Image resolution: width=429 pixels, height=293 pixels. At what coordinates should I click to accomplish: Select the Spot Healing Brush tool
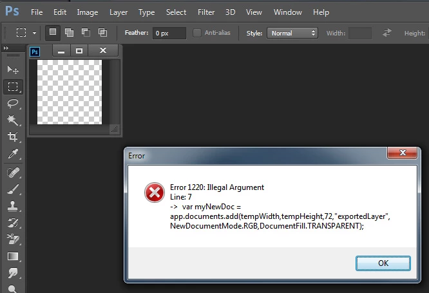click(13, 173)
